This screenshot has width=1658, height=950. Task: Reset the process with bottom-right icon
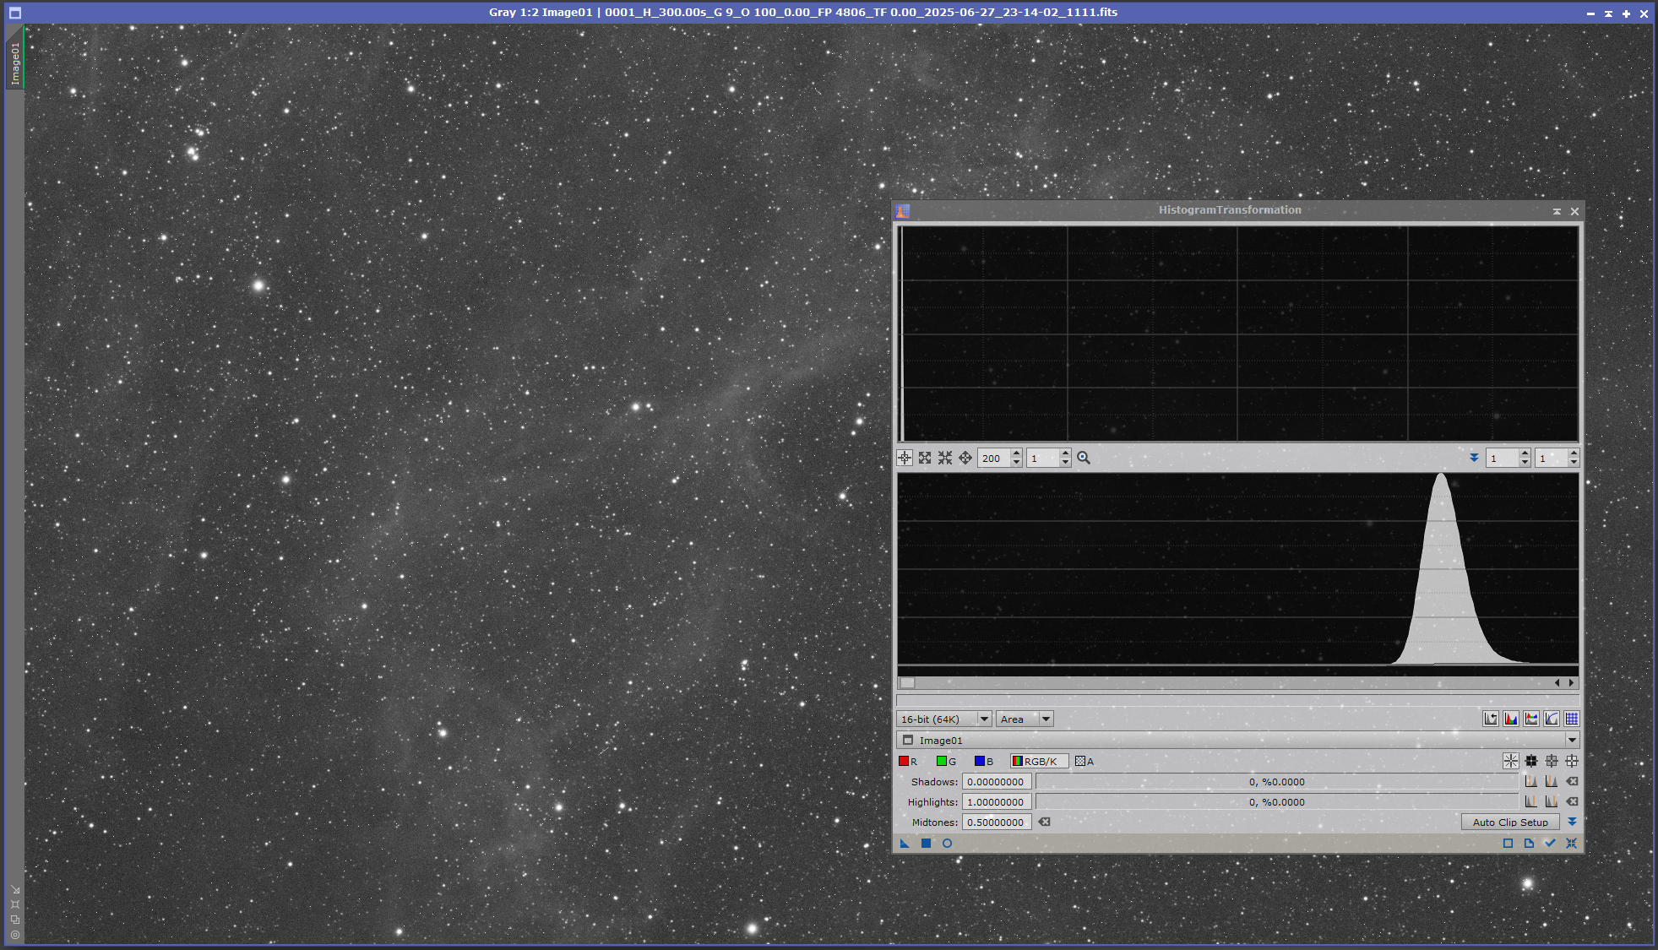(1571, 843)
